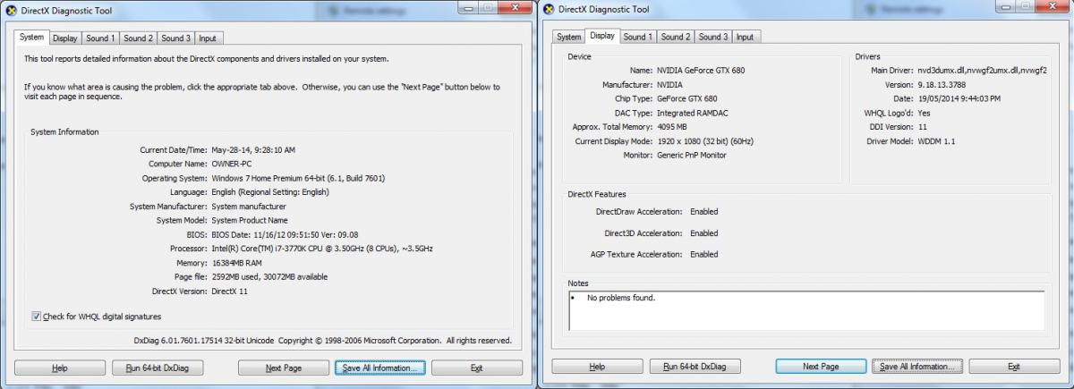Click the Generic PnP Monitor value
The width and height of the screenshot is (1074, 389).
pyautogui.click(x=692, y=156)
